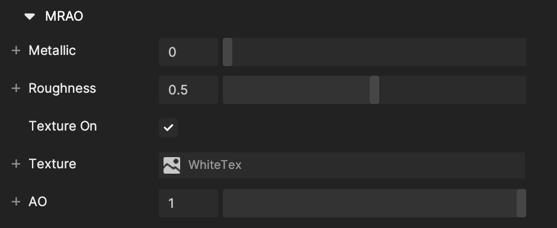Click the MRAO section header label

click(x=65, y=17)
